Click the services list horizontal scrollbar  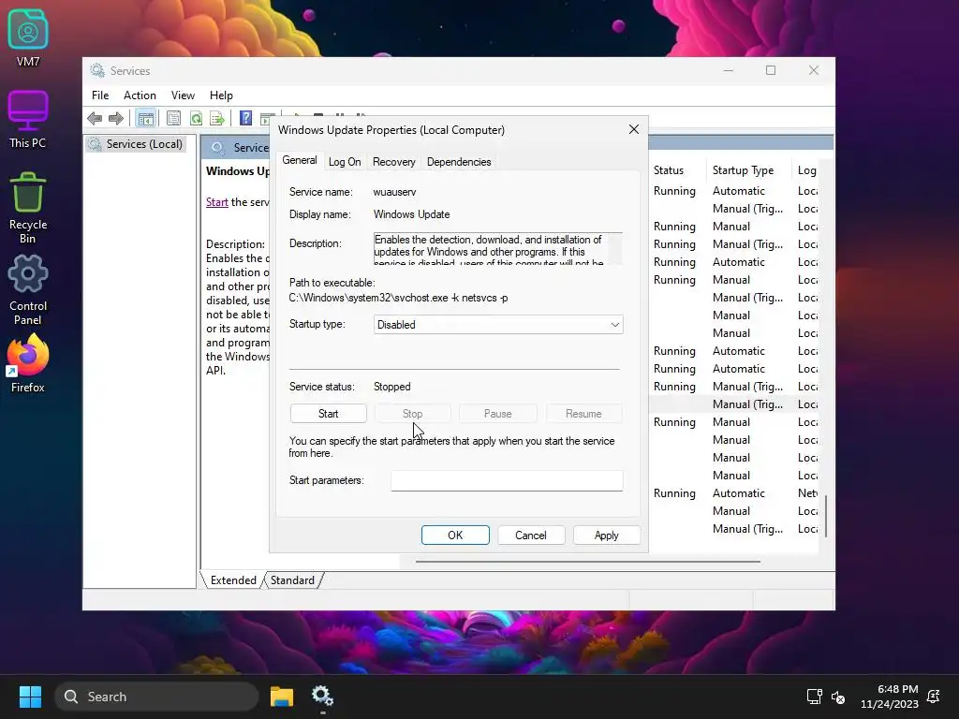588,562
